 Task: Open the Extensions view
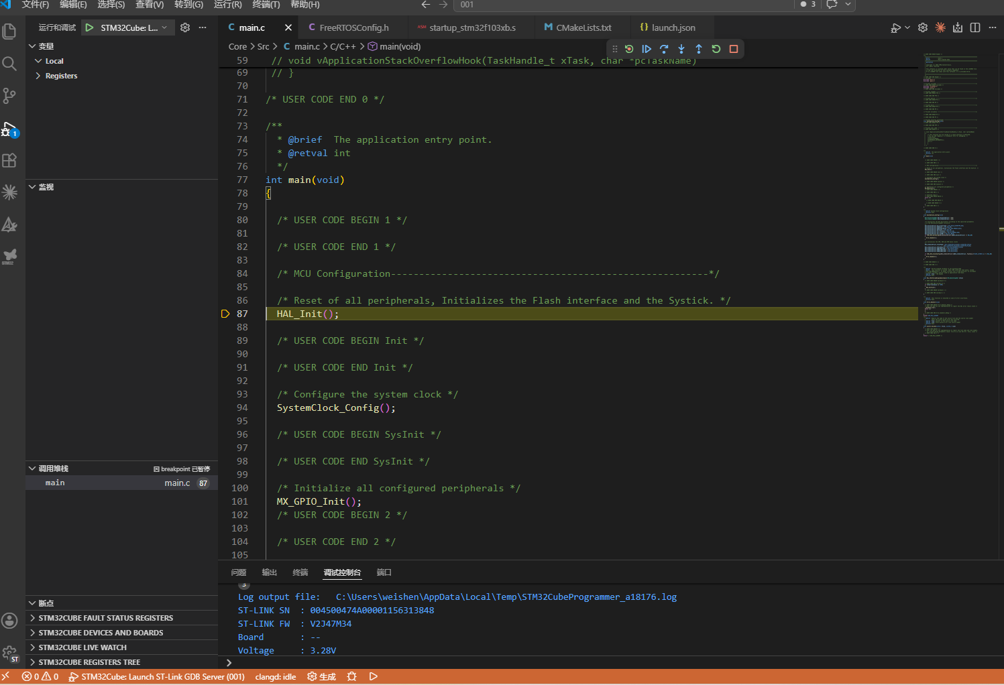point(9,161)
